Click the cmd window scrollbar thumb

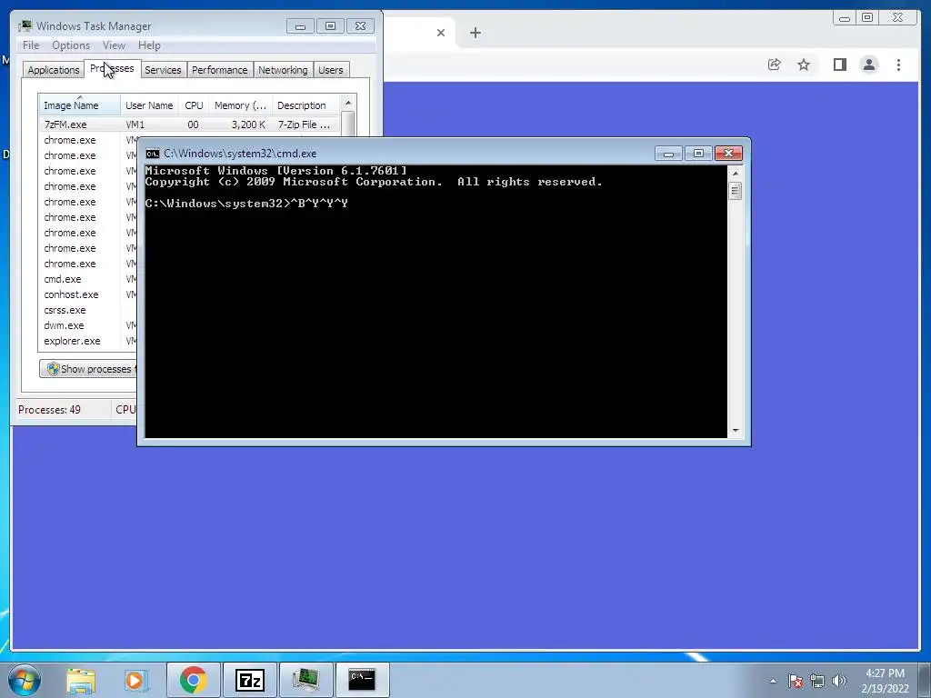click(735, 191)
